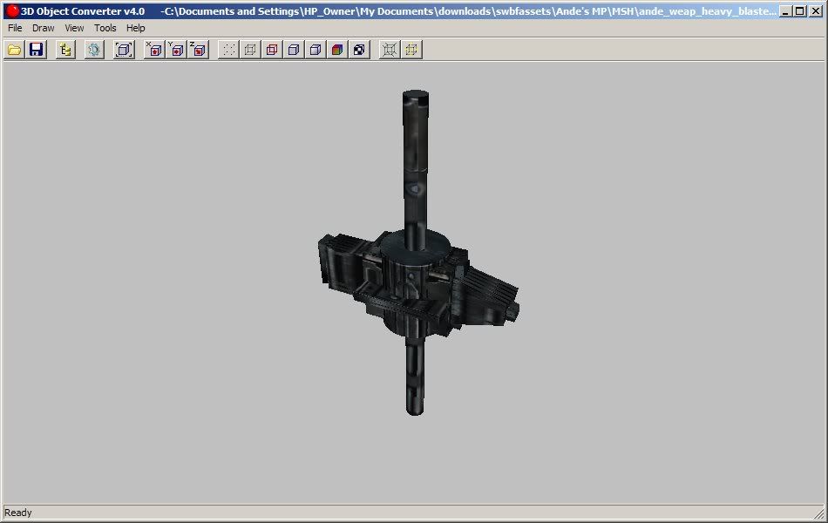Select the first plain shaded cube display mode icon
Screen dimensions: 828x523
294,50
